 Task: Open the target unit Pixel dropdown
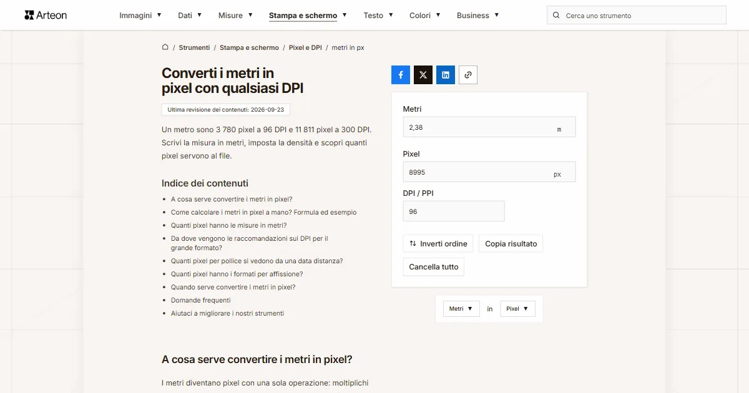pyautogui.click(x=517, y=309)
